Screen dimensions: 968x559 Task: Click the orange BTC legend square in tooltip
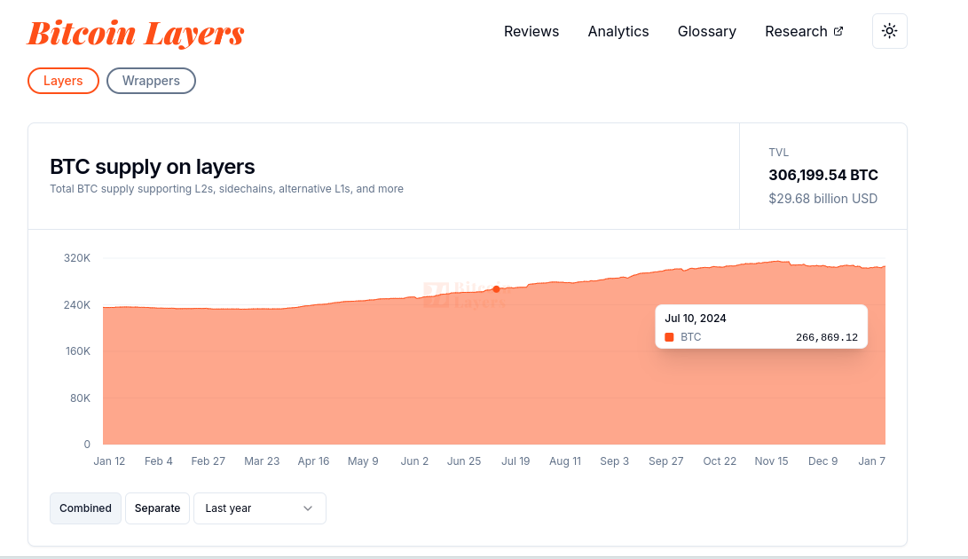(x=670, y=337)
